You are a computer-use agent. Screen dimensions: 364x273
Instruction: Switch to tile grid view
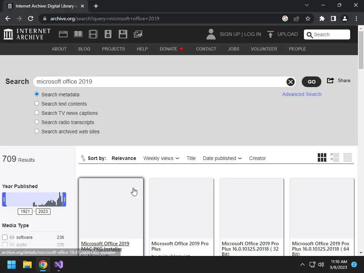pyautogui.click(x=322, y=157)
